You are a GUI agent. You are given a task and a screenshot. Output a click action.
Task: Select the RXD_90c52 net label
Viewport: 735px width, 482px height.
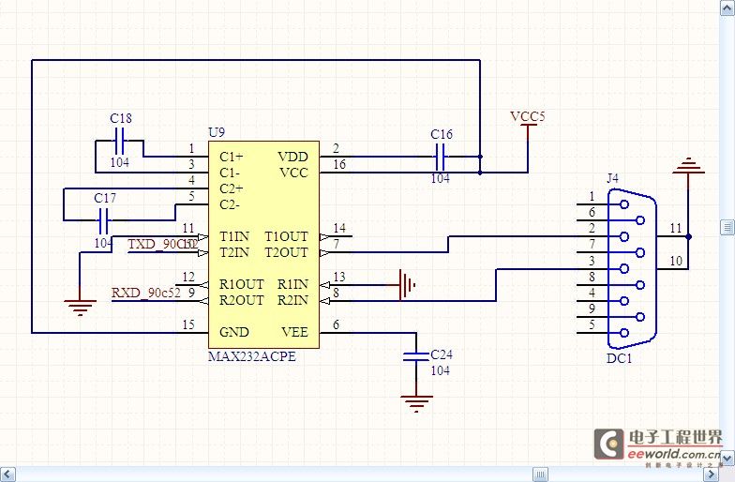click(x=146, y=293)
